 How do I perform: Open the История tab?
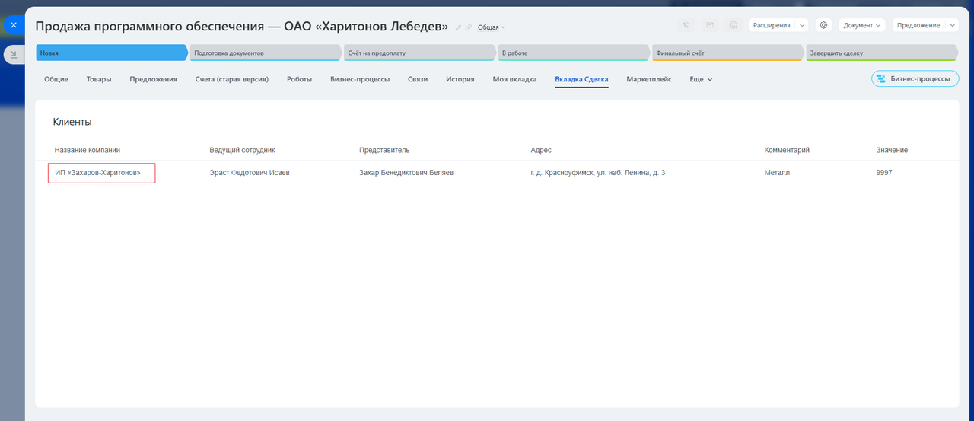click(x=460, y=79)
